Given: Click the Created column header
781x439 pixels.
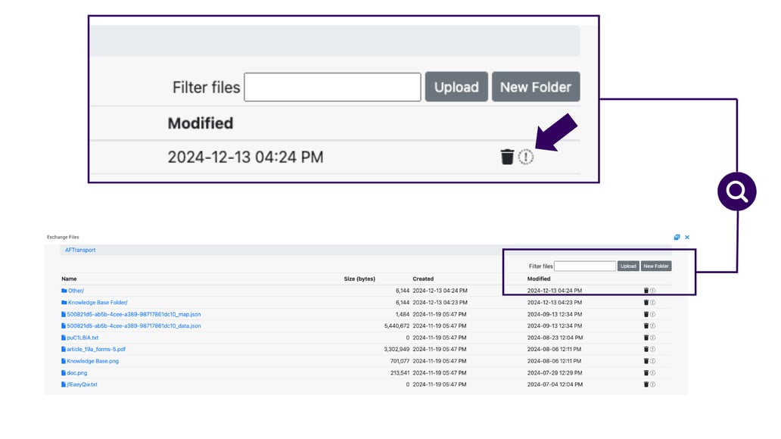Looking at the screenshot, I should click(423, 279).
